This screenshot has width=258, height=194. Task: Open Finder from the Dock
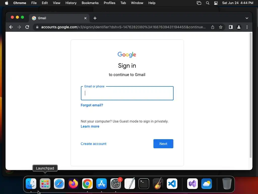pyautogui.click(x=31, y=184)
